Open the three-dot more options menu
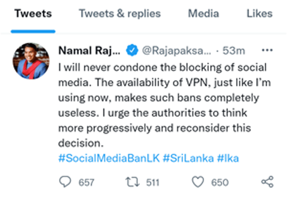Screen dimensions: 287x197 click(267, 50)
